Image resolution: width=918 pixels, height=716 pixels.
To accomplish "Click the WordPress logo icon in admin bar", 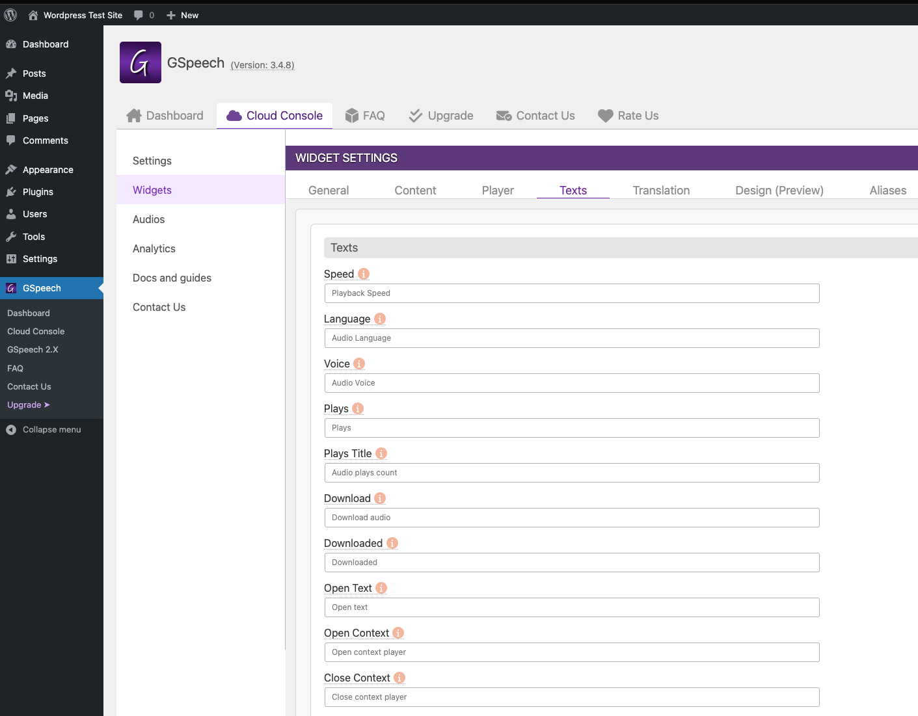I will 10,15.
